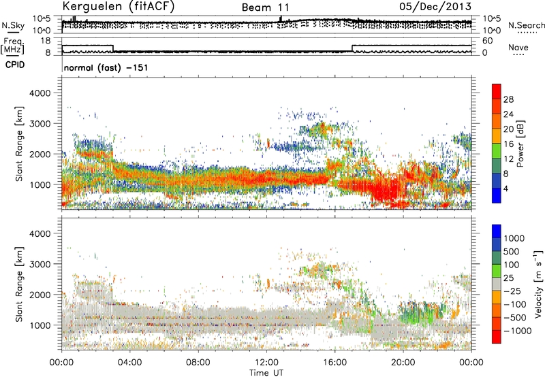Select the "Beam 11" header label
545x377 pixels.
[266, 7]
